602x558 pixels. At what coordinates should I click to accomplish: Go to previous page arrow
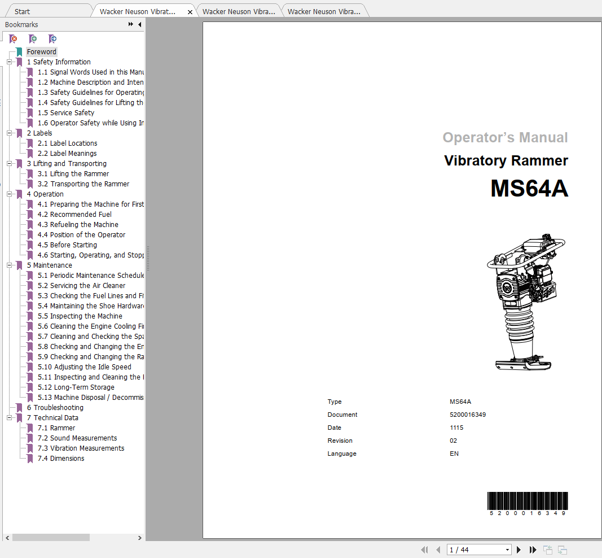pos(438,550)
